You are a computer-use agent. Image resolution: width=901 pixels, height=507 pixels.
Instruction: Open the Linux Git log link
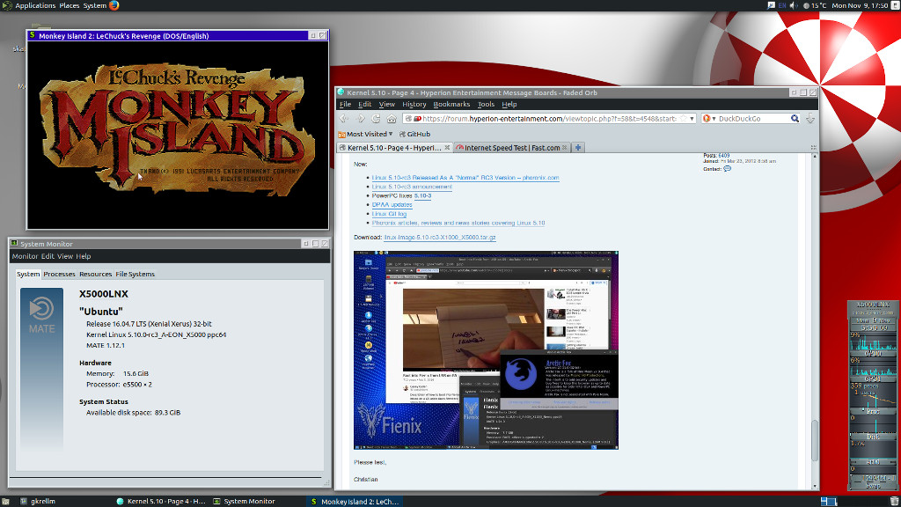[389, 214]
